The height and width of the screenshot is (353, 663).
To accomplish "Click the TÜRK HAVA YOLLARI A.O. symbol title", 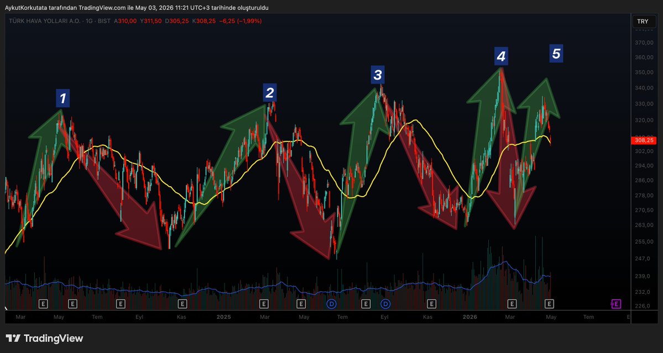I will 46,20.
